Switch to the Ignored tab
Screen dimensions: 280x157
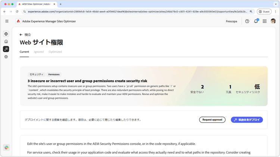[39, 52]
